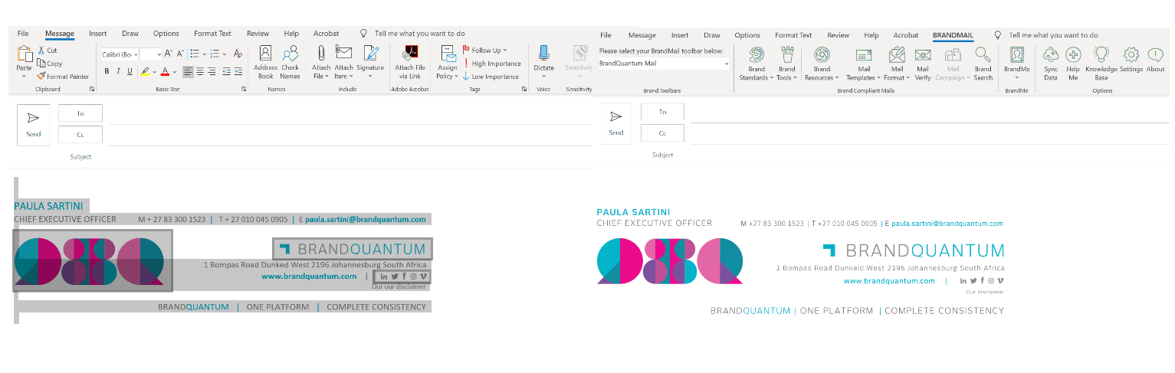Apply the red font color

[165, 71]
